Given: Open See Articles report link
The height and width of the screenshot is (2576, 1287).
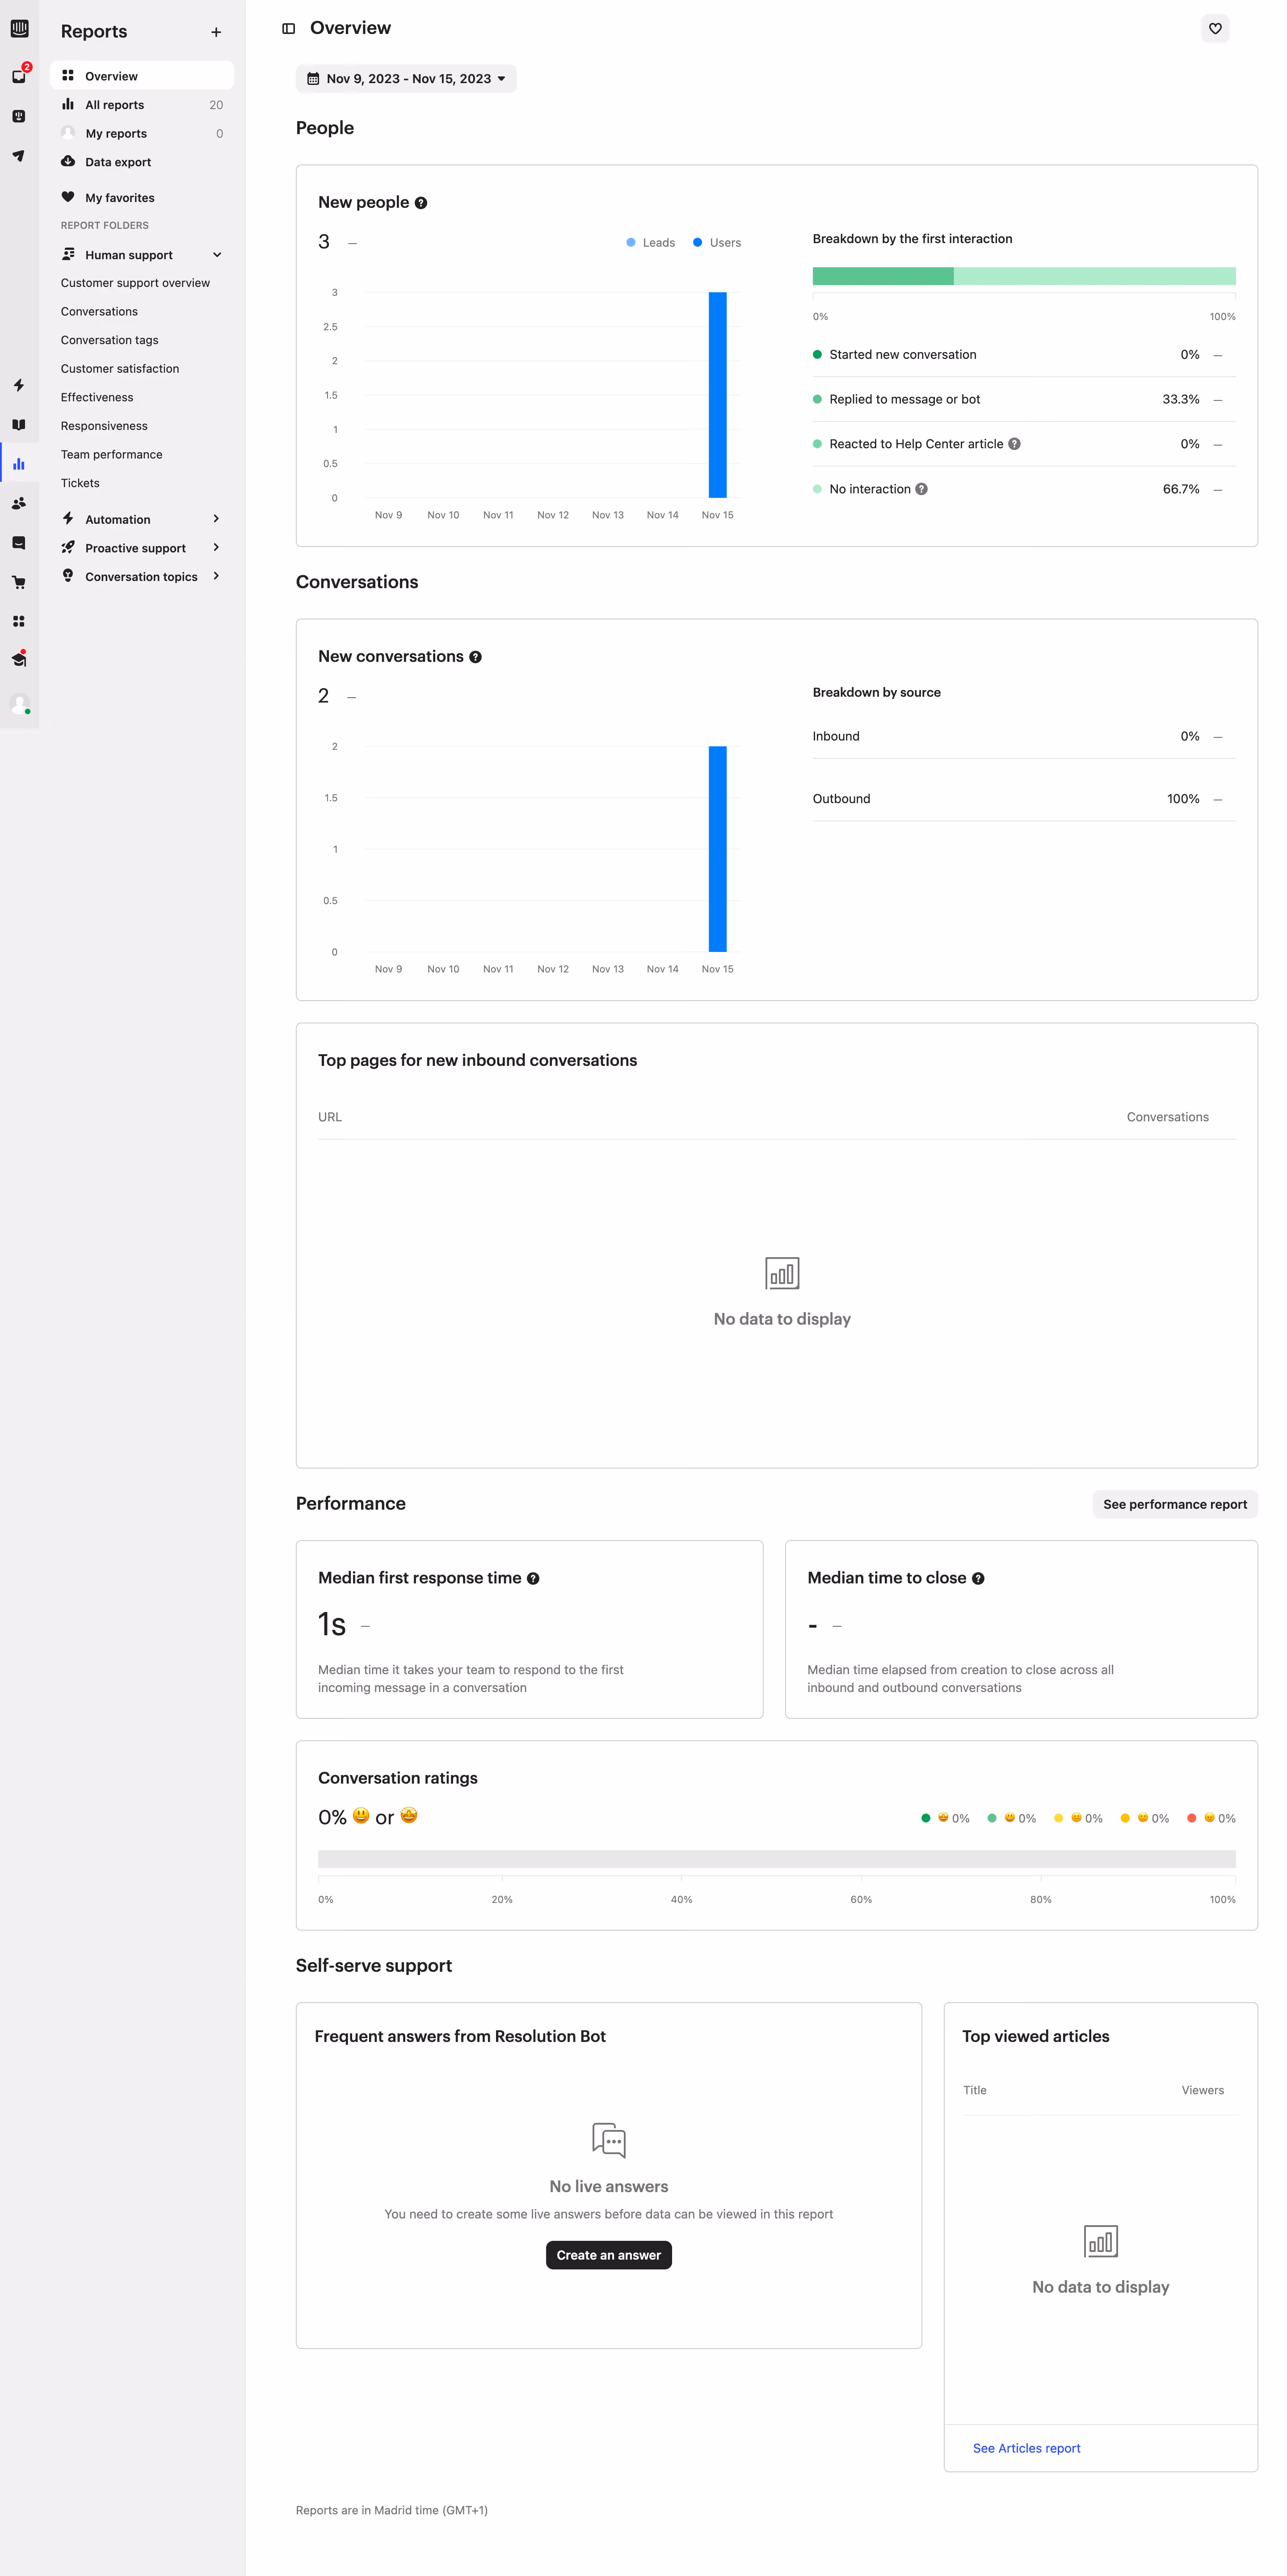Looking at the screenshot, I should point(1026,2448).
